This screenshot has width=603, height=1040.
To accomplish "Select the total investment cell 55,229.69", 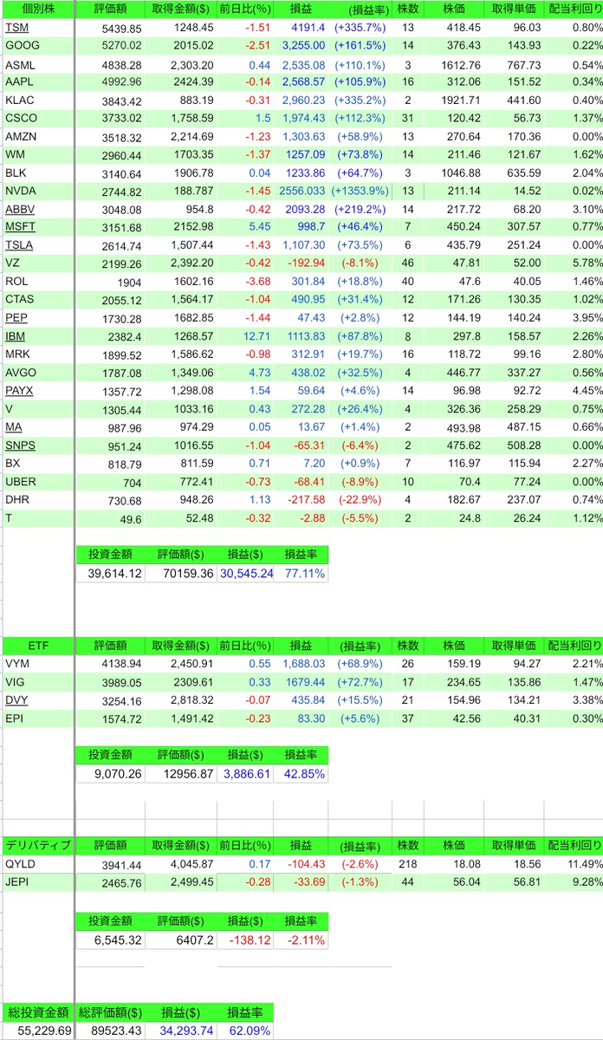I will (38, 1030).
